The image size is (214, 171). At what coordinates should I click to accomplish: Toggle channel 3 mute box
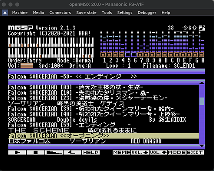pyautogui.click(x=116, y=55)
